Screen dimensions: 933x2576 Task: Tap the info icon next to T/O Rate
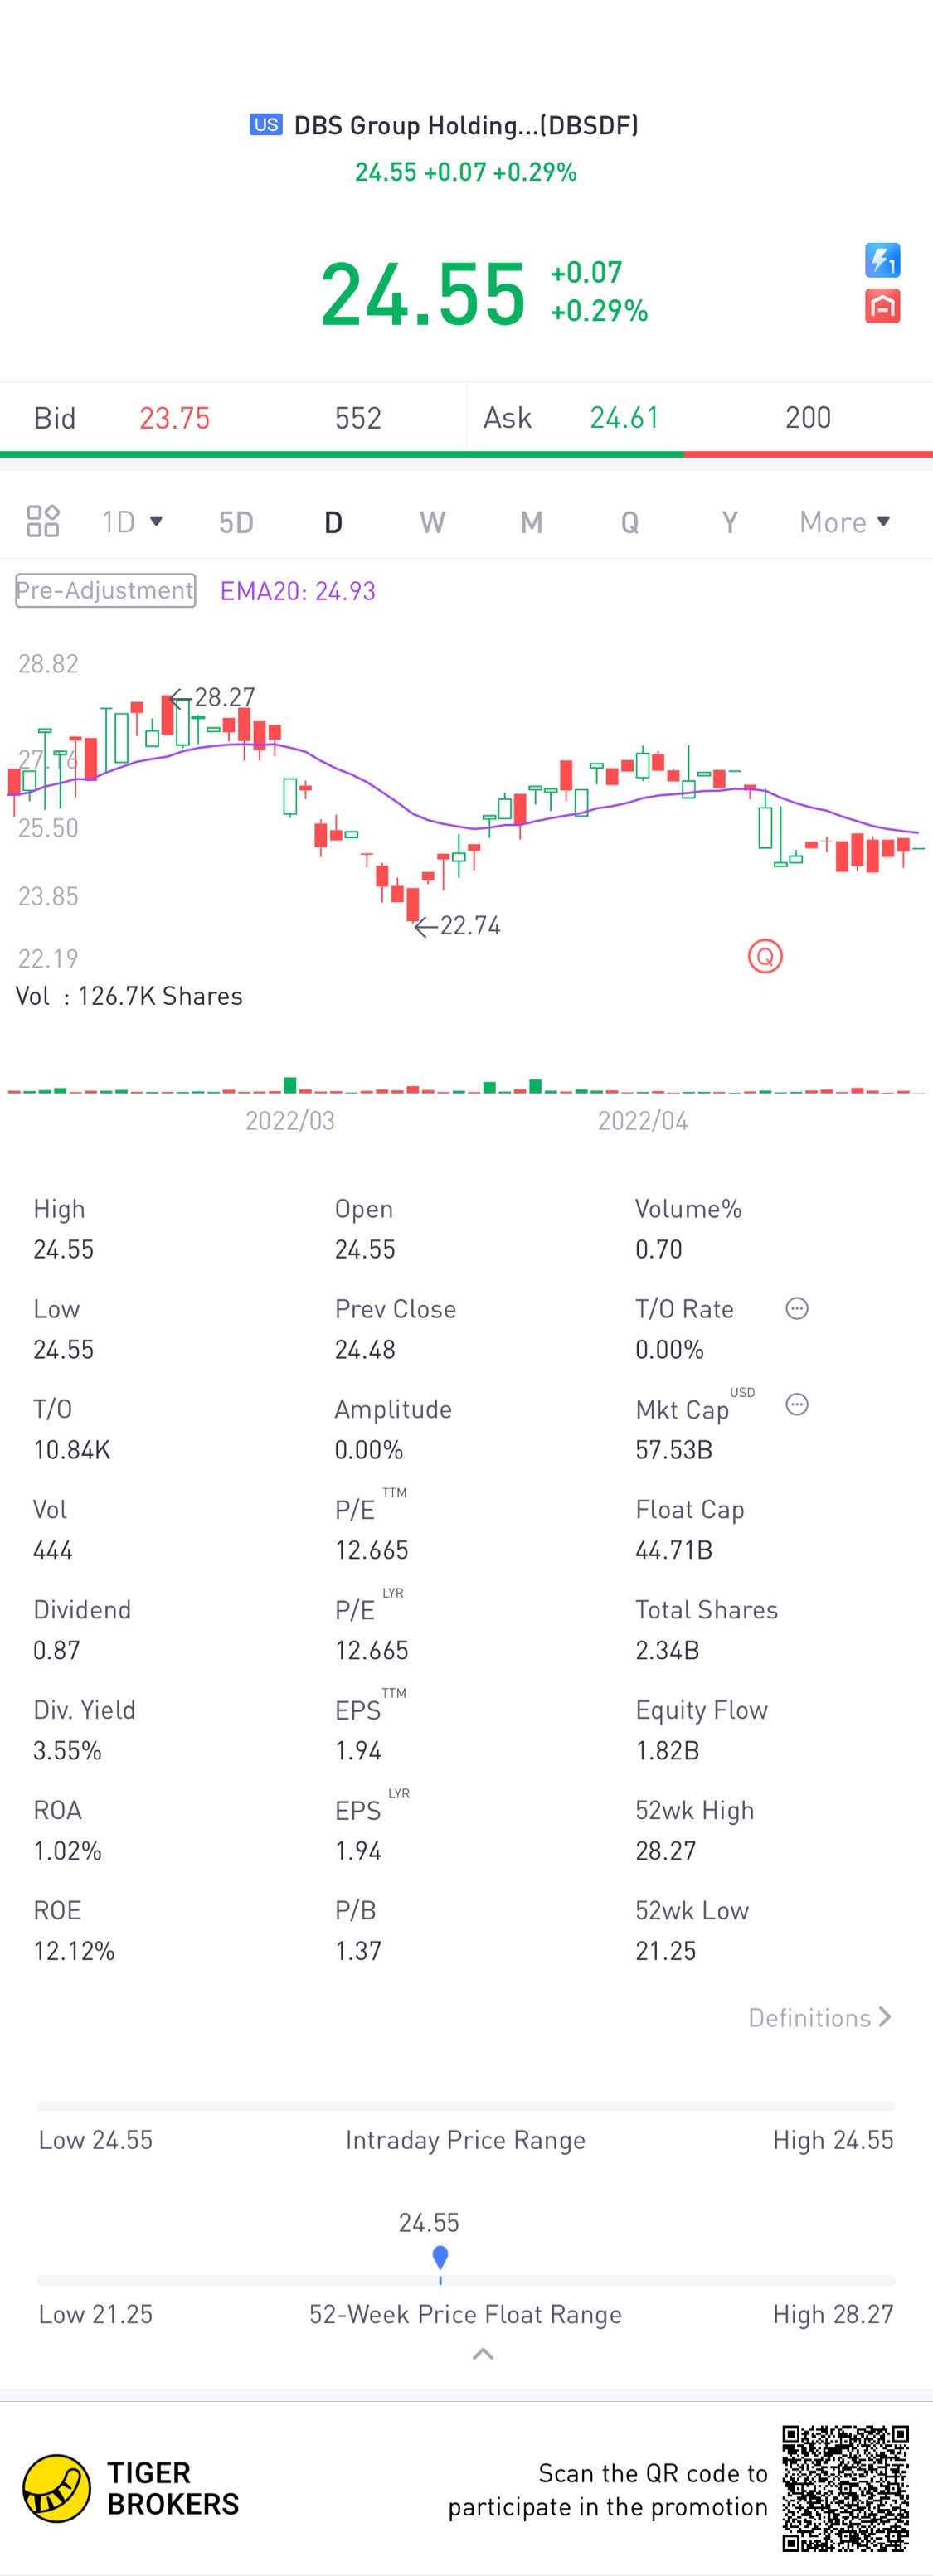[x=796, y=1308]
